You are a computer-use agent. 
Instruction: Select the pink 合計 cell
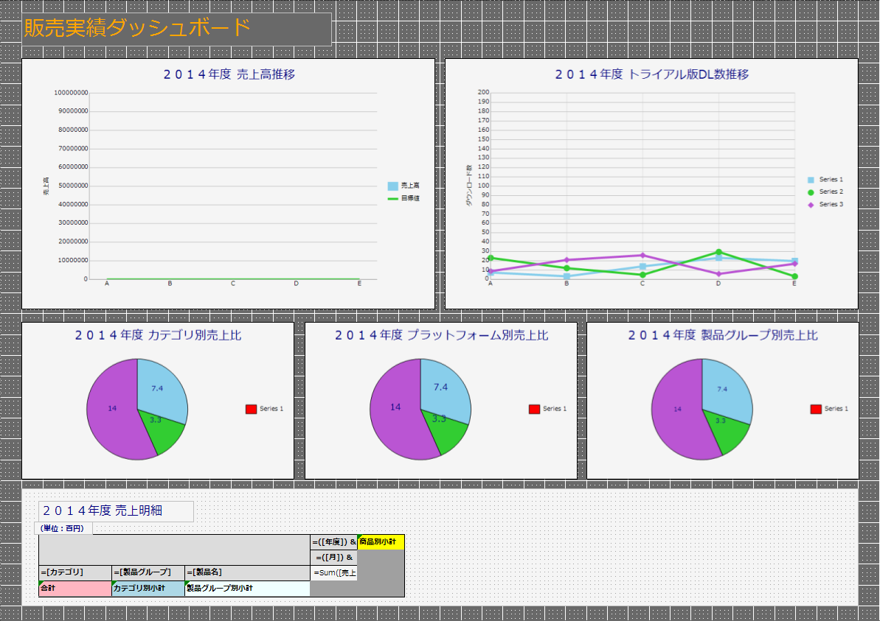75,589
